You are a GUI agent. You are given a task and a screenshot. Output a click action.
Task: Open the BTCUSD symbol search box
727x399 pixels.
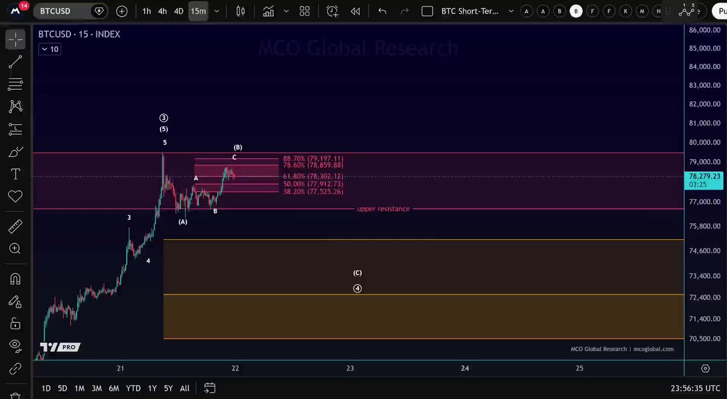point(70,11)
